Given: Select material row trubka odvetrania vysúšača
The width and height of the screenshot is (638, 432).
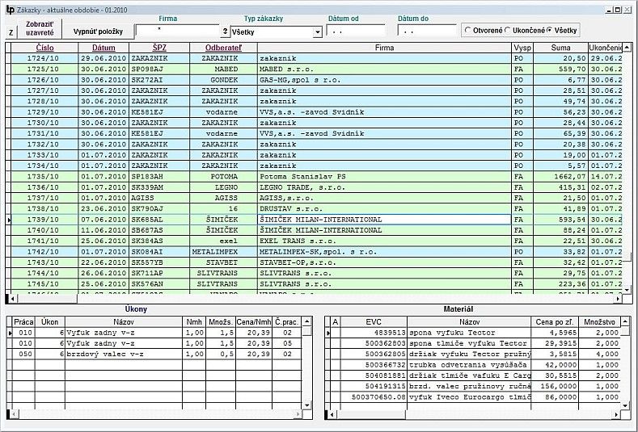Looking at the screenshot, I should (x=475, y=364).
